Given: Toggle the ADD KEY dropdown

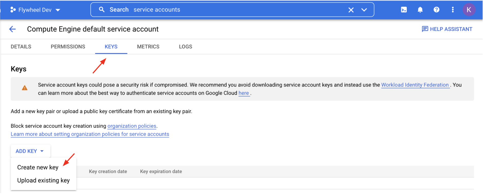Looking at the screenshot, I should 30,151.
